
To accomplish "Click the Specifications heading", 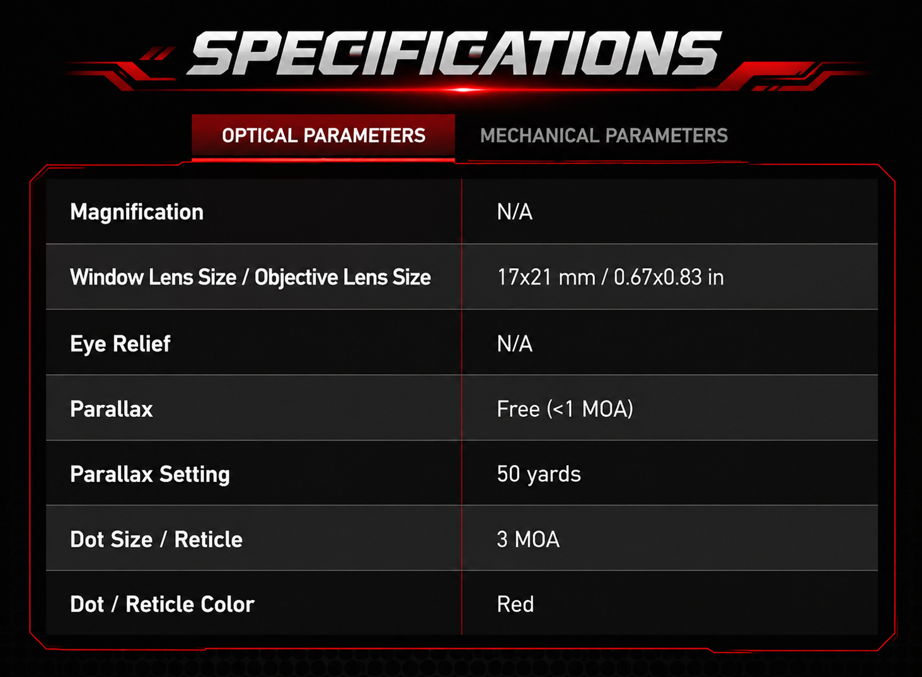I will 454,53.
